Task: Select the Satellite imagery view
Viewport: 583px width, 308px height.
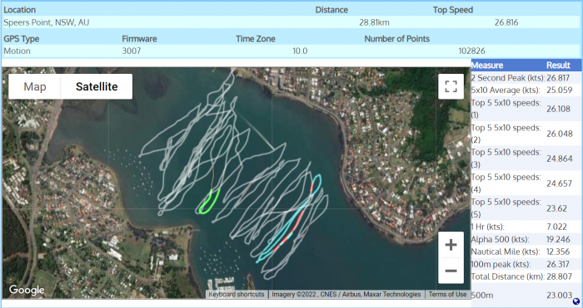Action: pyautogui.click(x=97, y=86)
